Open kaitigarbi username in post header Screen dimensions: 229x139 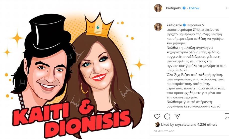174,8
